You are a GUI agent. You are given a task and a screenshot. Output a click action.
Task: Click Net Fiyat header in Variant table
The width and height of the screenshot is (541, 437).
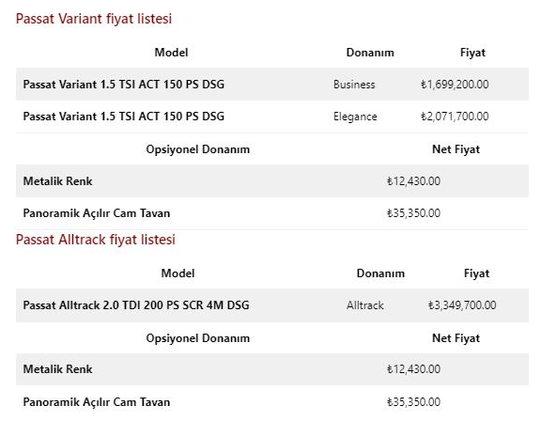(x=456, y=149)
